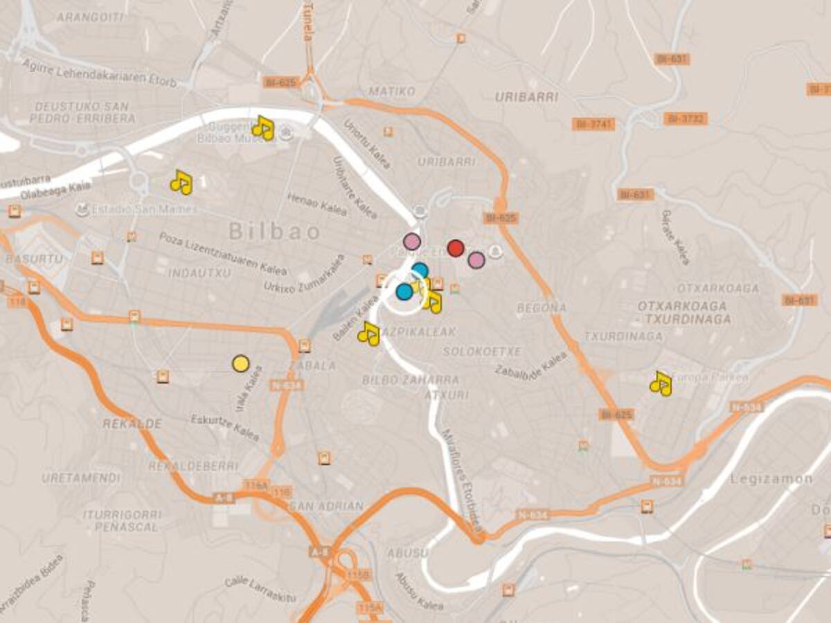Click the yellow circle marker near Irala Kalea

[x=240, y=363]
